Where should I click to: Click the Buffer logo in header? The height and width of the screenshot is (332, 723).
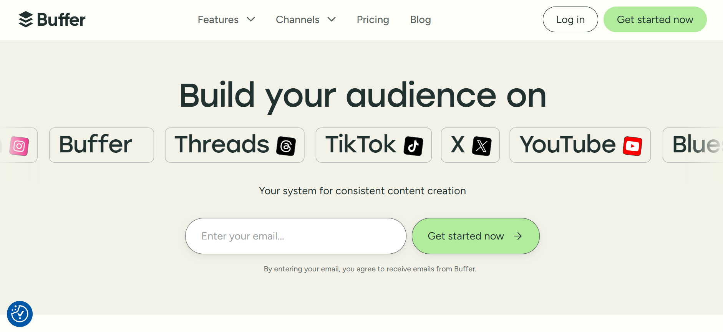click(52, 19)
